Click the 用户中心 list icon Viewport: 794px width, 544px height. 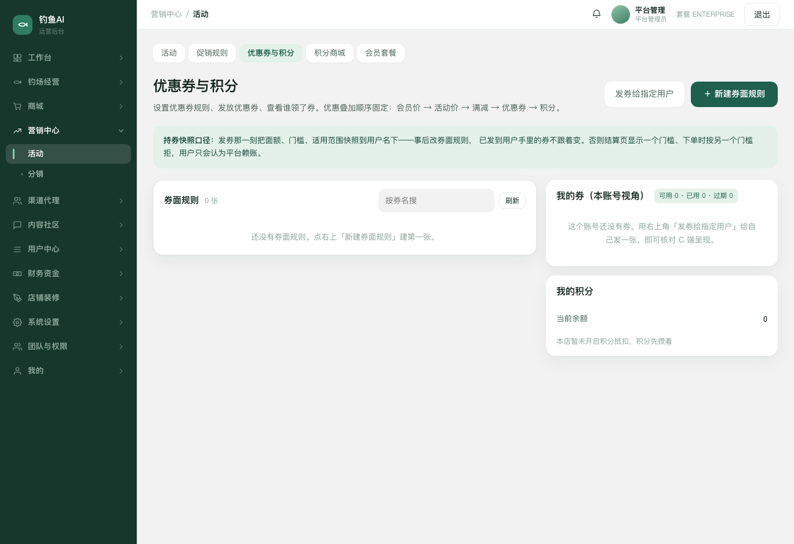click(x=17, y=249)
